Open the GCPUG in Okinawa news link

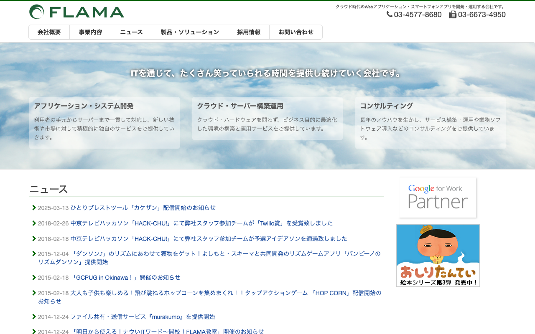[x=125, y=277]
